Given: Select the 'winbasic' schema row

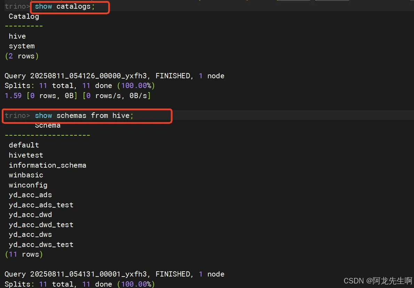Looking at the screenshot, I should tap(26, 175).
